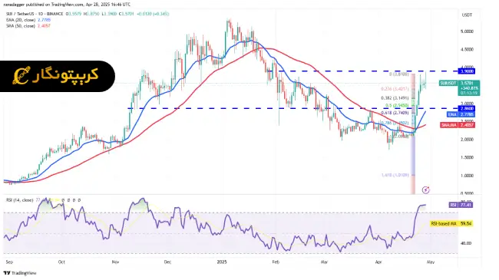Select the SUI / TetherUS symbol title
This screenshot has height=280, width=499.
pos(35,14)
